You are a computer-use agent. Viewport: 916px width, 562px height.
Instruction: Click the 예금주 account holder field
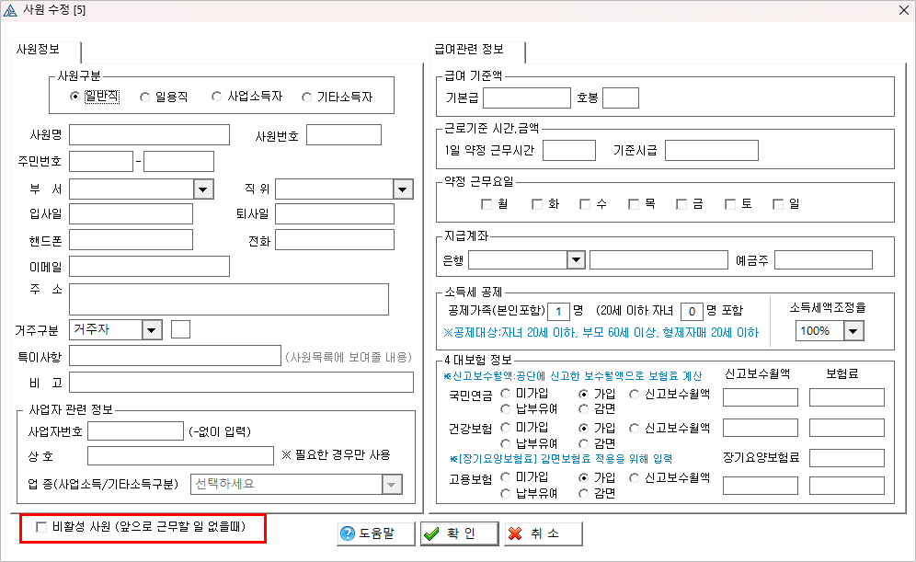coord(824,260)
